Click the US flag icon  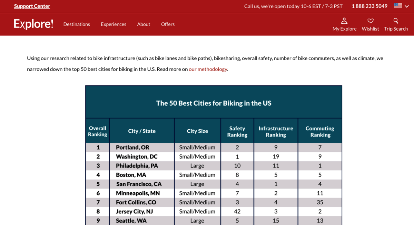(x=398, y=6)
